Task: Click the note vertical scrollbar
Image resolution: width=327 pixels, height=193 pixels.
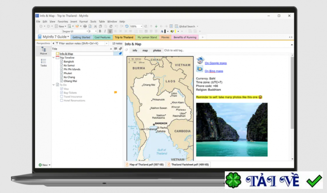Action: 292,93
